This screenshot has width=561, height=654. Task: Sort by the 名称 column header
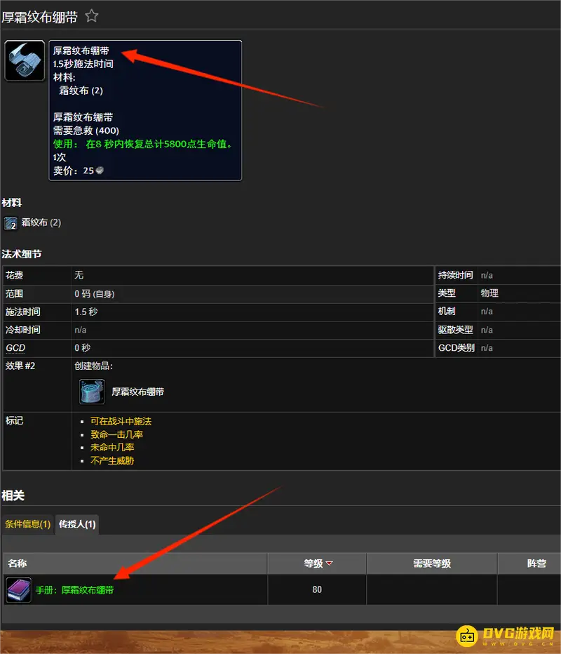[x=135, y=563]
